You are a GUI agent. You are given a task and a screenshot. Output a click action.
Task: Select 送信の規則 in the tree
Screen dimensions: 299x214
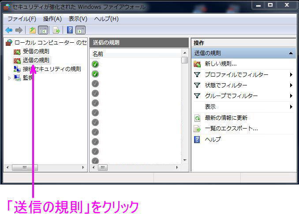pos(36,60)
